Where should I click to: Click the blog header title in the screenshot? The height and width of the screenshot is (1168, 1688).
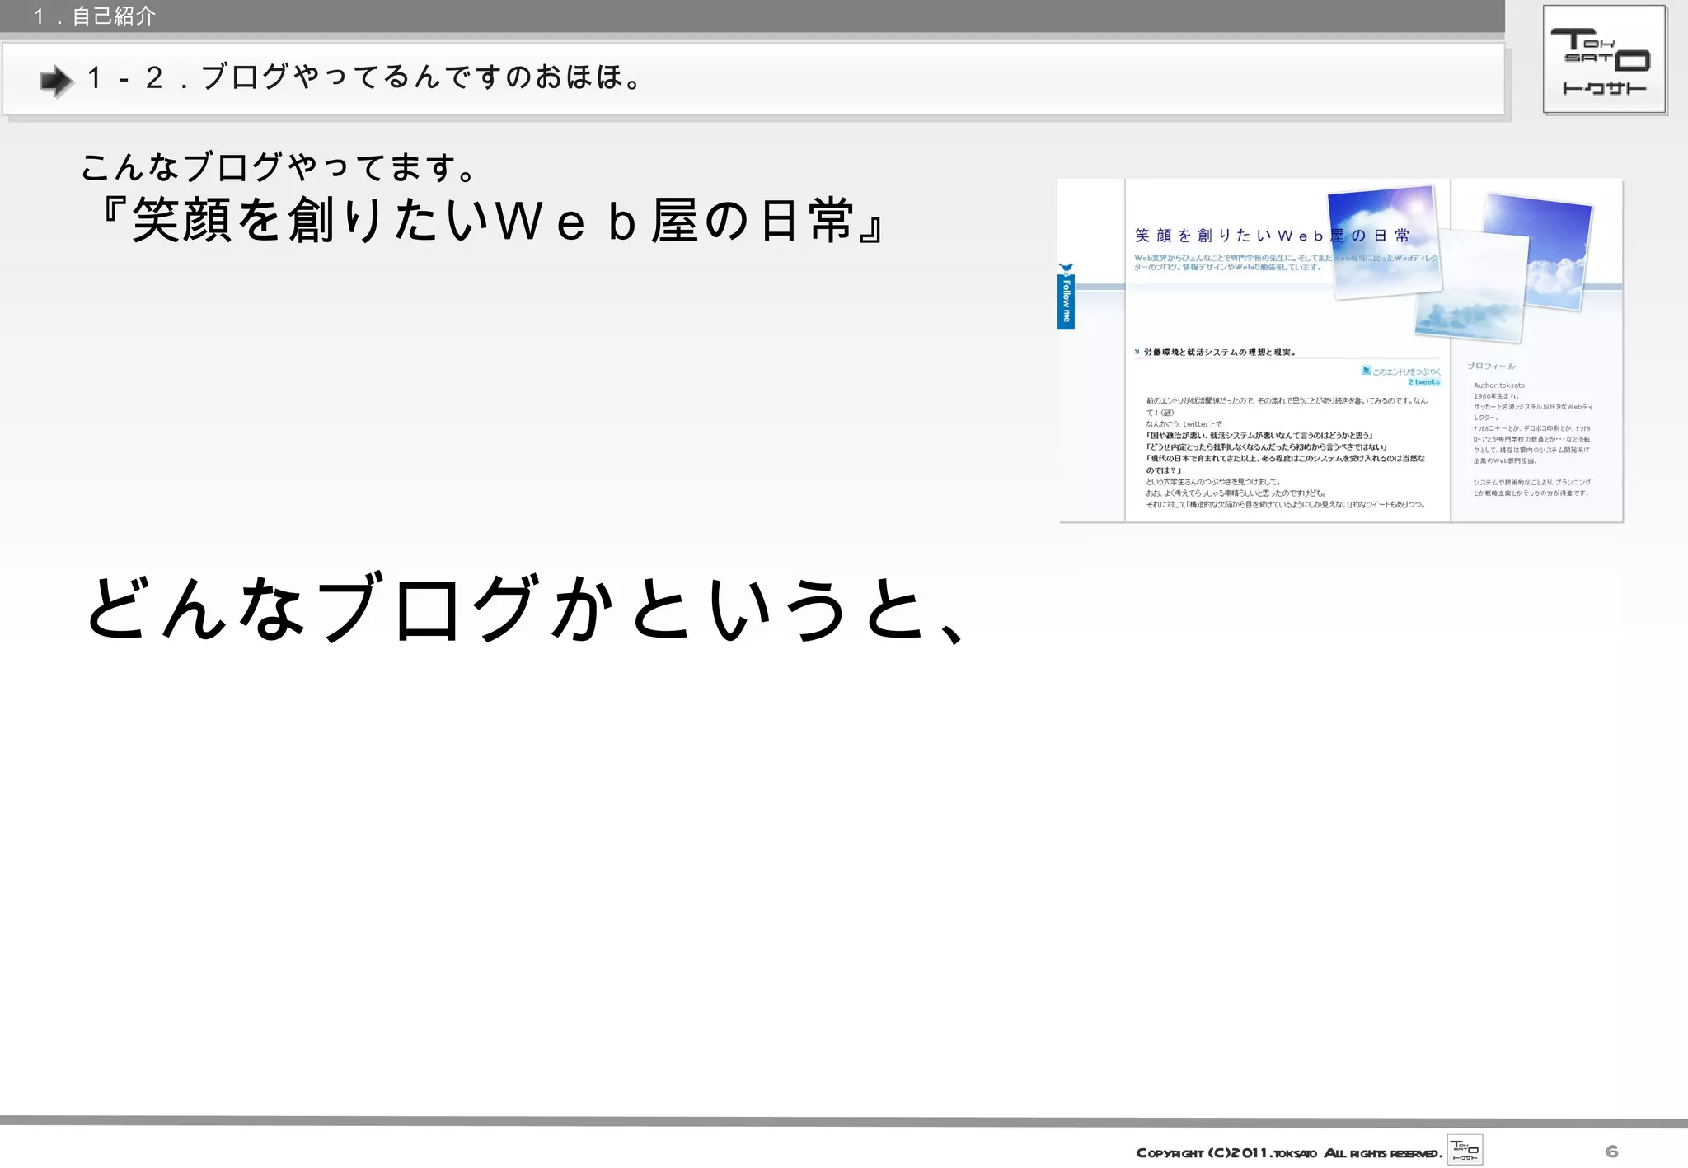click(x=1272, y=236)
